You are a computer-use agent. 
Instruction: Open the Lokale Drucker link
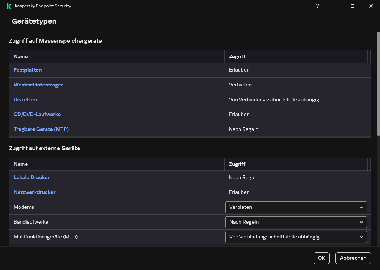pos(32,177)
